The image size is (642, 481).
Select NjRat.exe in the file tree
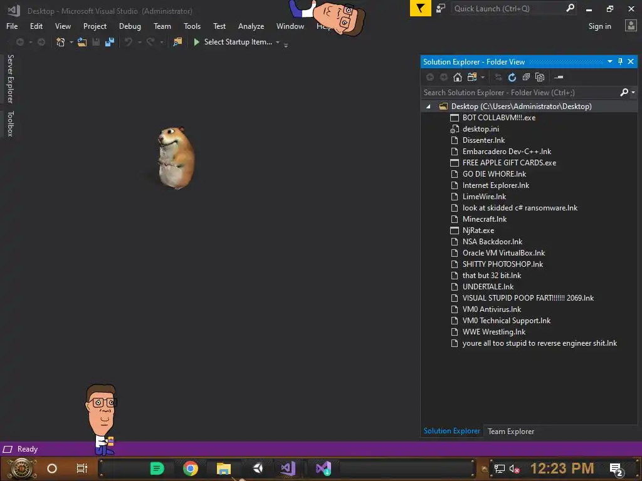478,230
